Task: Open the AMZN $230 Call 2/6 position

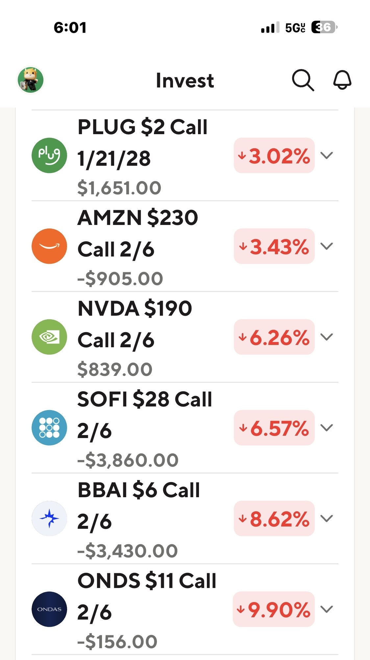Action: [185, 246]
